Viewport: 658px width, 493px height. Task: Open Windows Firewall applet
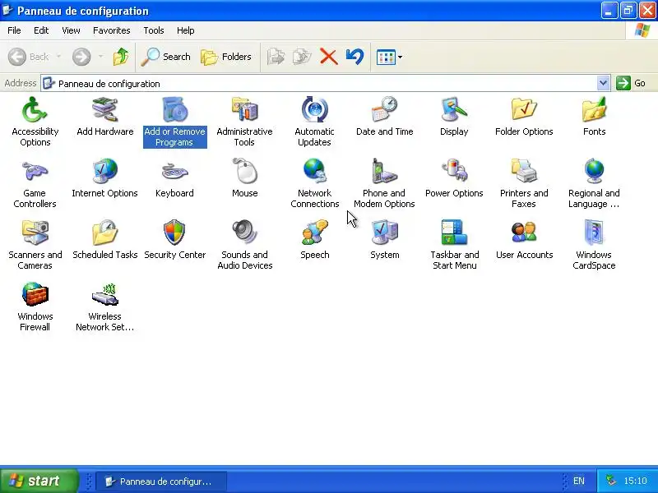point(35,306)
